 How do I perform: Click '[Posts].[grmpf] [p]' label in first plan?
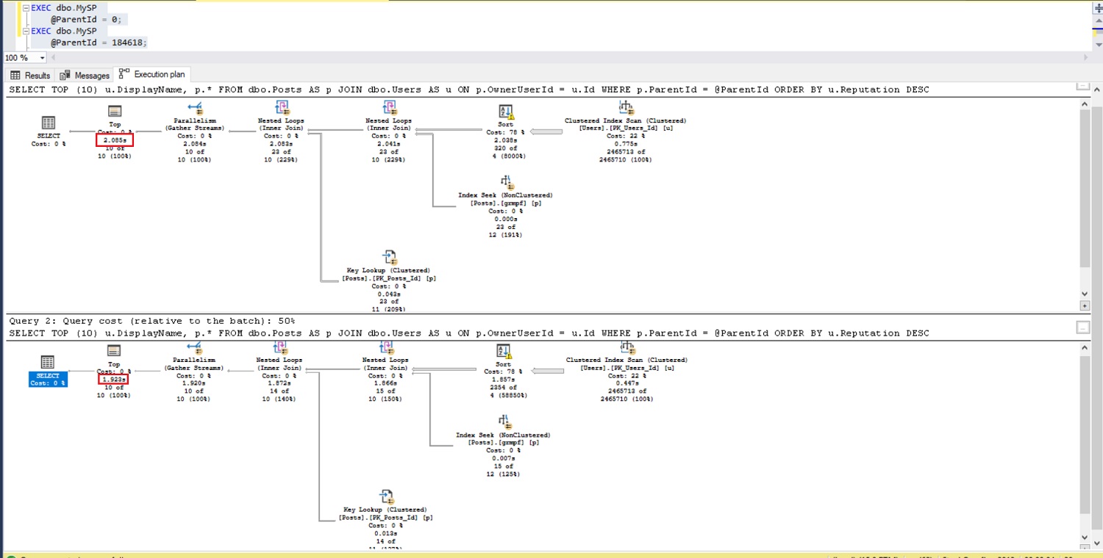pyautogui.click(x=506, y=203)
